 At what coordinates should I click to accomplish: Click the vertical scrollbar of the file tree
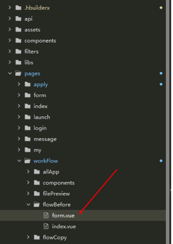click(x=168, y=122)
